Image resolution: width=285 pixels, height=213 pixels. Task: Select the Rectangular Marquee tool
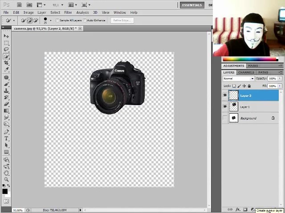click(x=6, y=43)
